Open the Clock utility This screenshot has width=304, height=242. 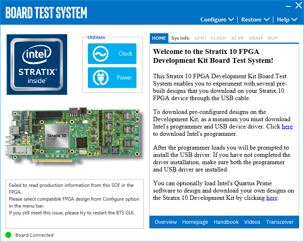tap(112, 54)
